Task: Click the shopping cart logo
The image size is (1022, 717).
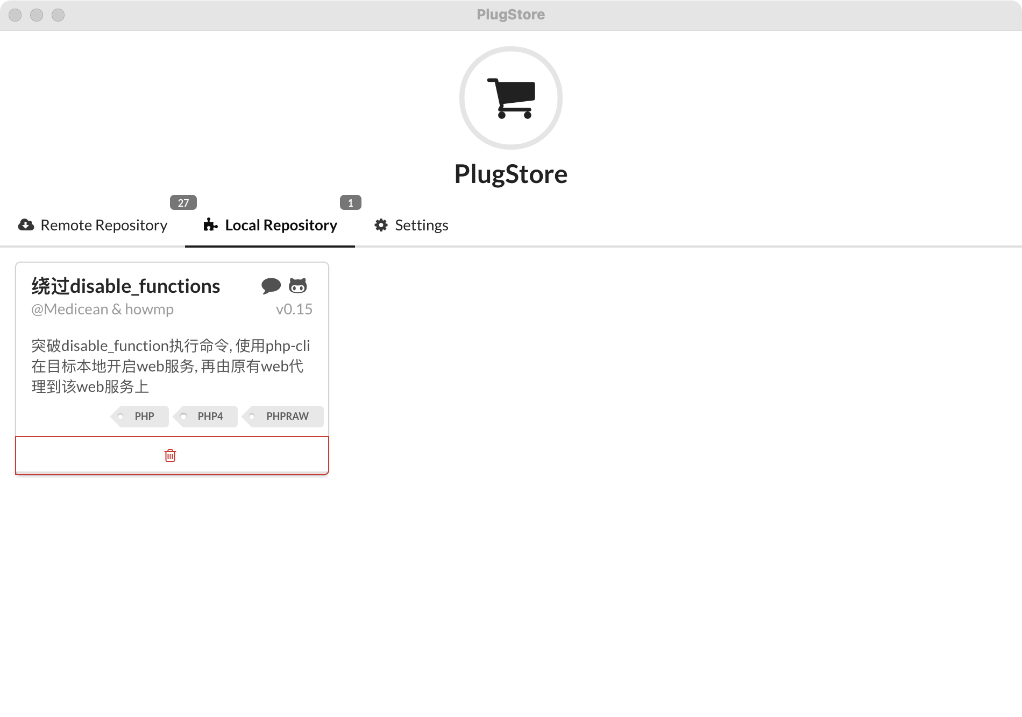Action: pos(510,98)
